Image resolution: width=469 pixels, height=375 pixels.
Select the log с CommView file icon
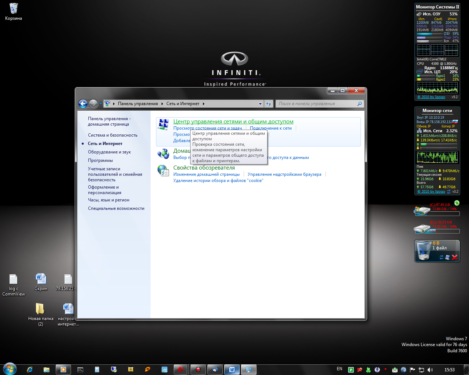(14, 285)
